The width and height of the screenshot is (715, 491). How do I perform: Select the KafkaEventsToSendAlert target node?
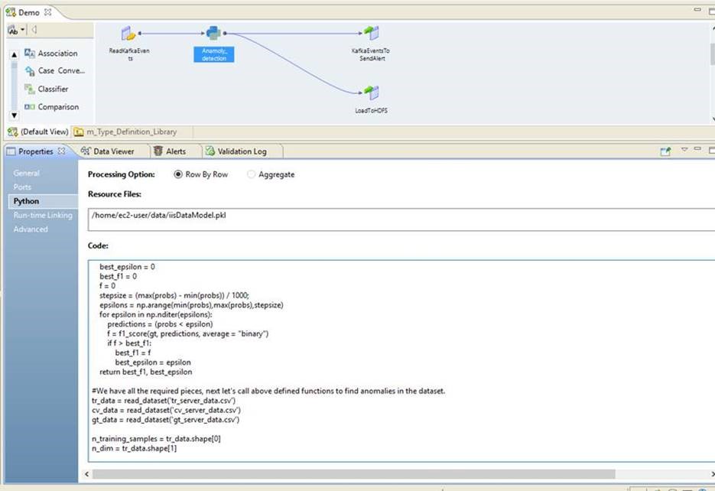[x=371, y=34]
